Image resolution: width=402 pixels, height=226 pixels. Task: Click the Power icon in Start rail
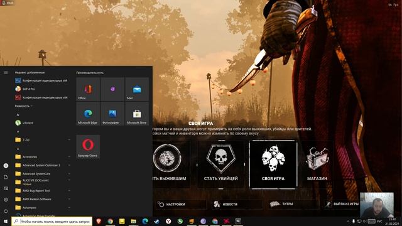point(6,211)
